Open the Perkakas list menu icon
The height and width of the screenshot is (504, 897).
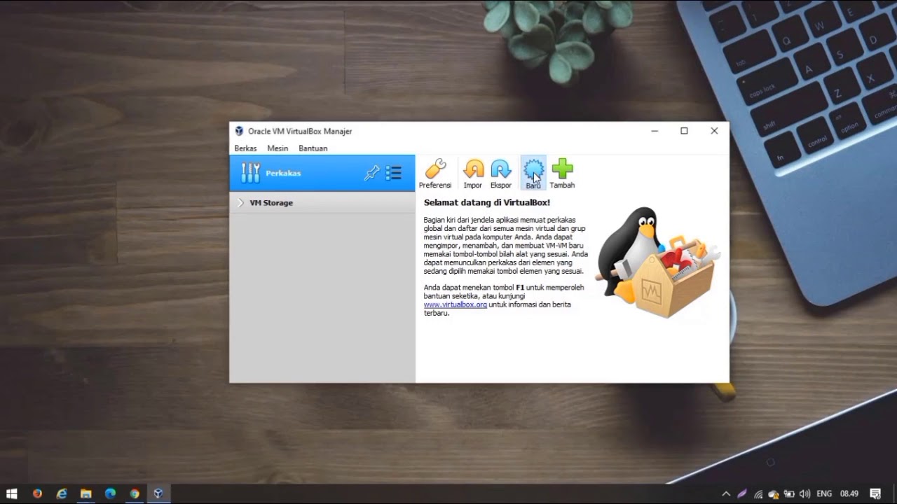tap(394, 173)
